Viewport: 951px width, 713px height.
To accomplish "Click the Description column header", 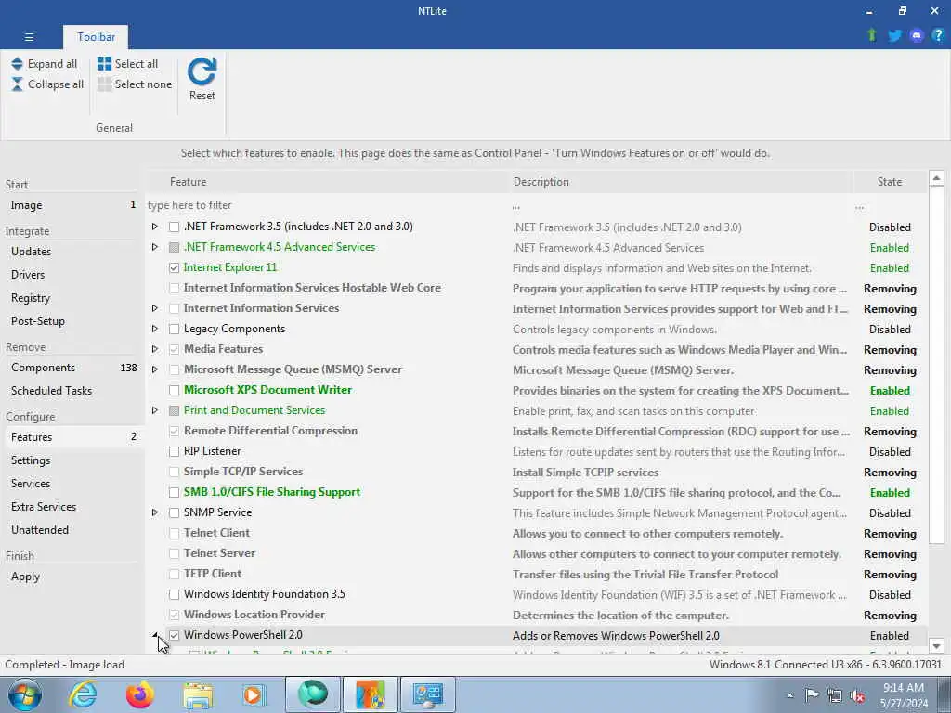I will (681, 182).
